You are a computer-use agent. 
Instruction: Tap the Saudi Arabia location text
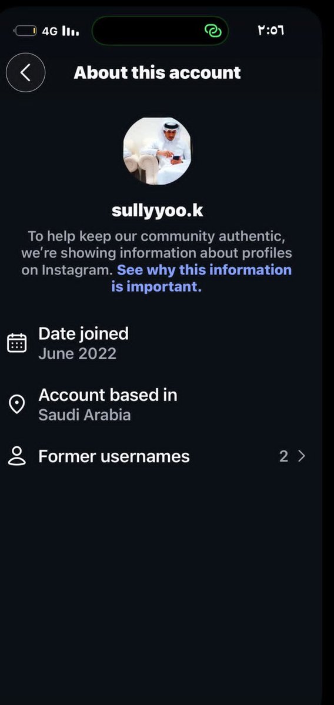pyautogui.click(x=85, y=415)
